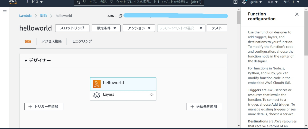This screenshot has width=308, height=129.
Task: Open the サービス services menu
Action: [34, 2]
